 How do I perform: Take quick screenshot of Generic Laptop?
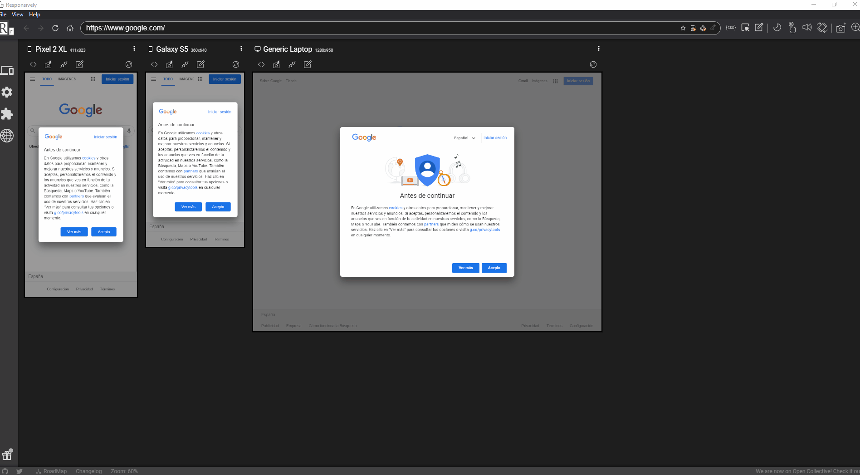(276, 64)
